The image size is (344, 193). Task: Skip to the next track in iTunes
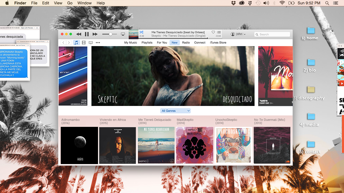(x=95, y=34)
